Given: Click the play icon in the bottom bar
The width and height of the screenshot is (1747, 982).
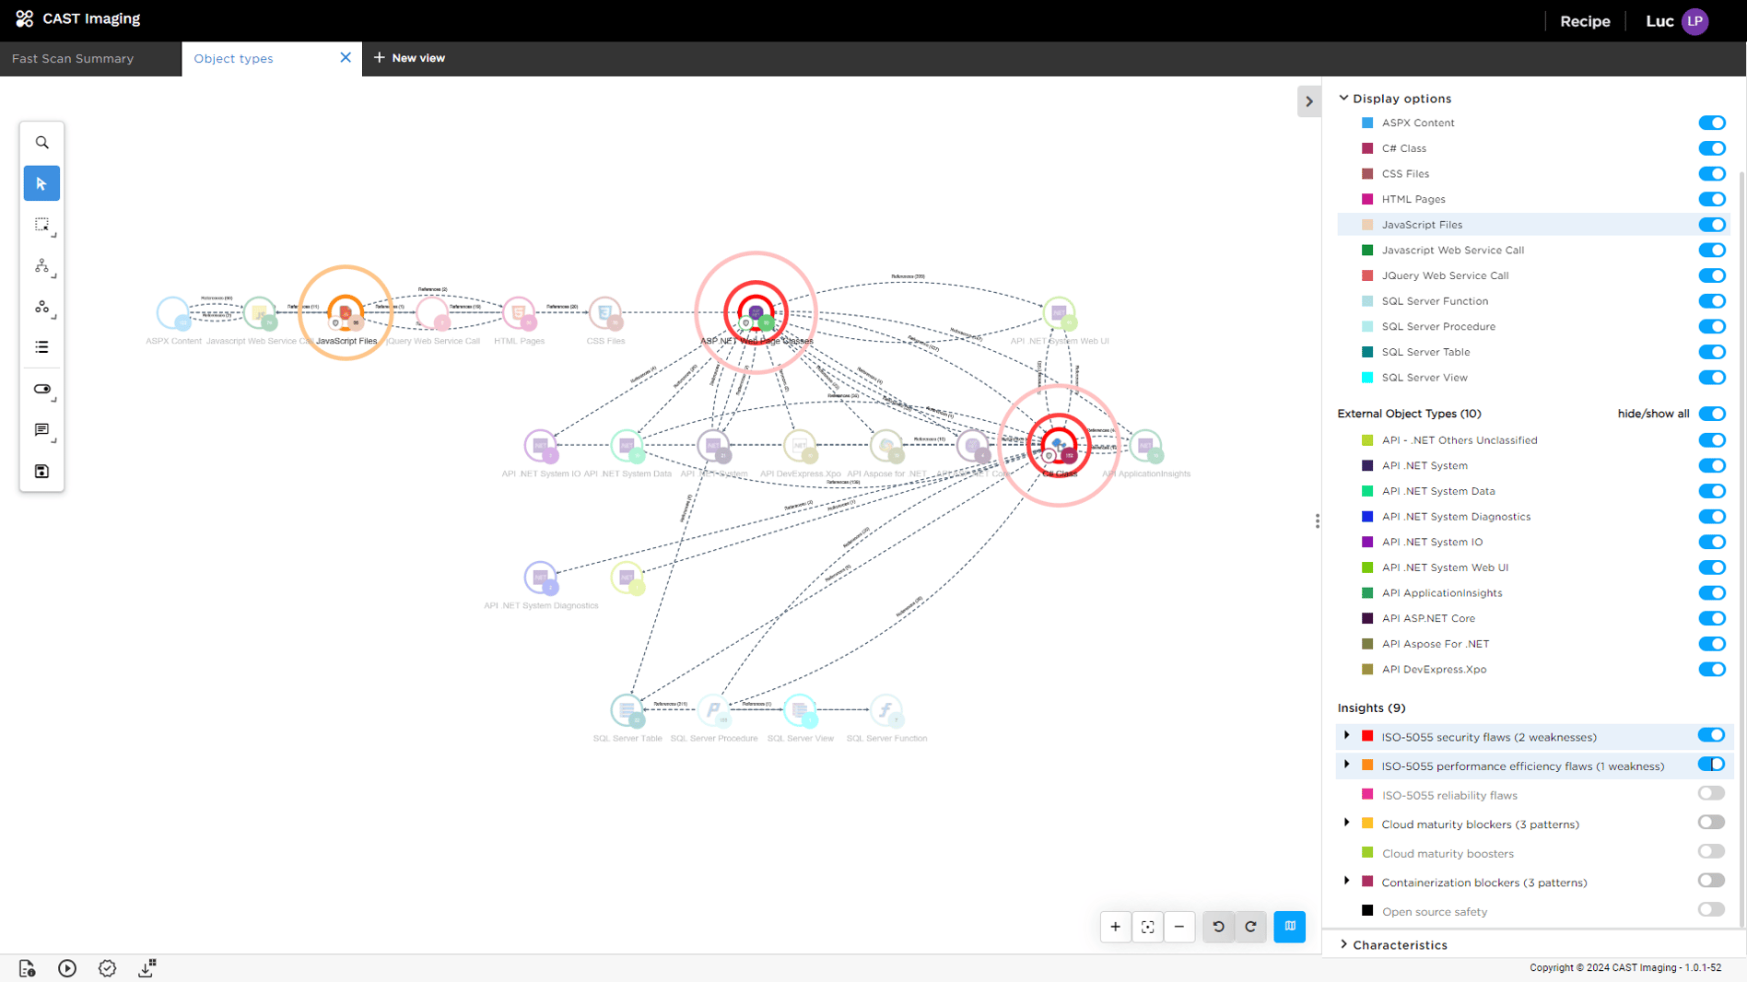Looking at the screenshot, I should click(66, 968).
